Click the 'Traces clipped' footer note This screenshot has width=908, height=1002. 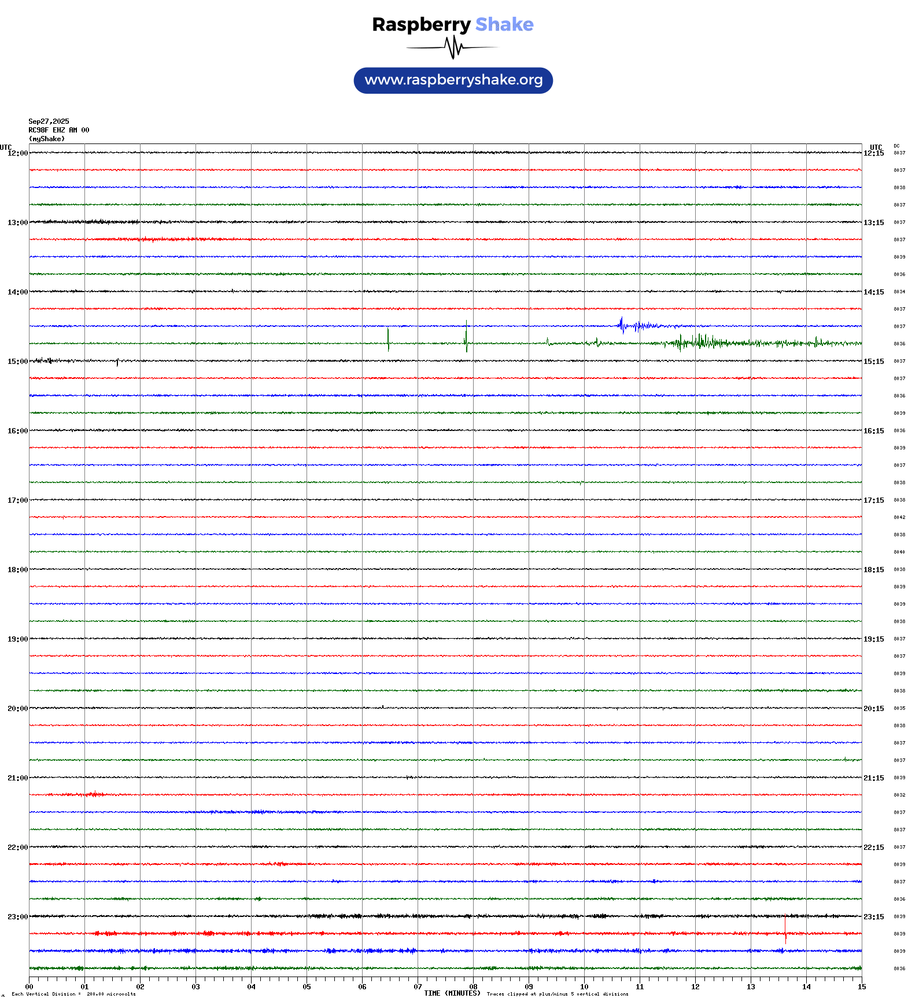pyautogui.click(x=557, y=994)
